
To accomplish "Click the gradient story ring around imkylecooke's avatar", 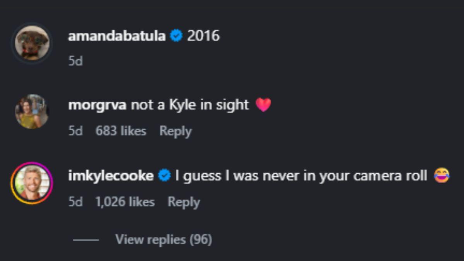I will (32, 164).
